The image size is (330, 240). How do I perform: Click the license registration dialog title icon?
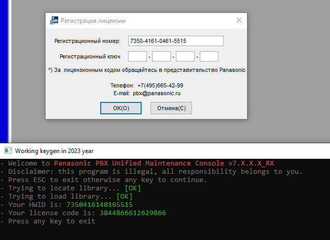(x=54, y=20)
